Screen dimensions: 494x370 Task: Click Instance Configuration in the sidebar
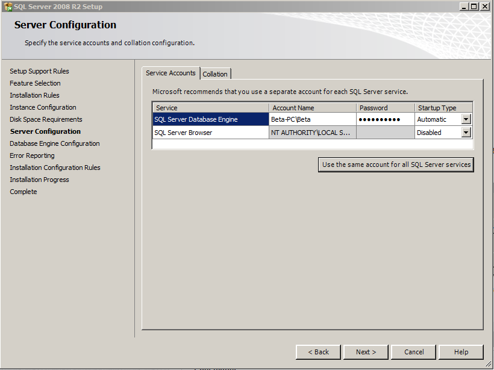[43, 107]
